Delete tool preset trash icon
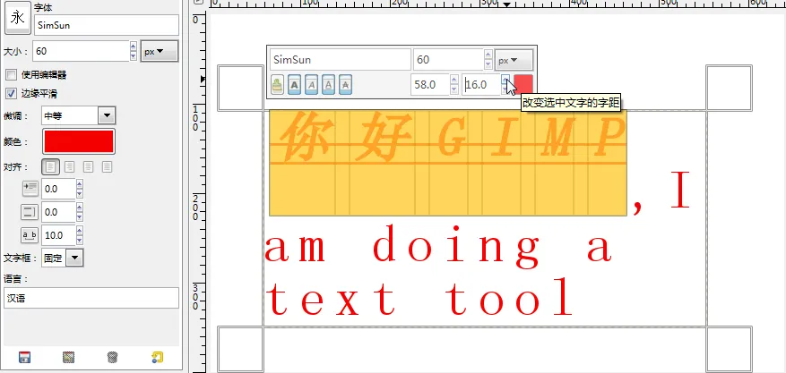Viewport: 786px width, 373px height. pos(113,357)
